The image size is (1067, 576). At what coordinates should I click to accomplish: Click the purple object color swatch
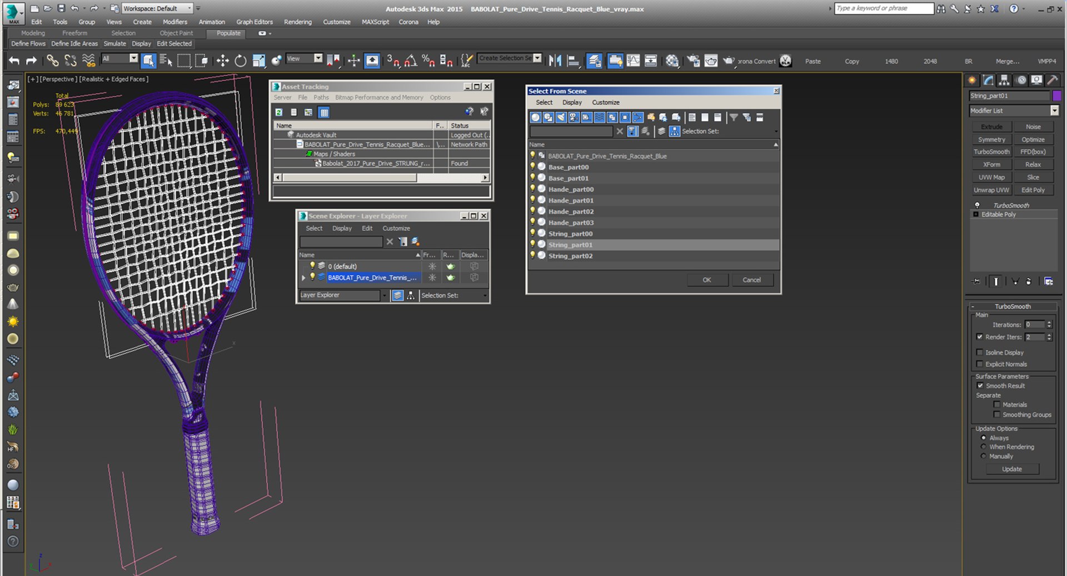1057,96
